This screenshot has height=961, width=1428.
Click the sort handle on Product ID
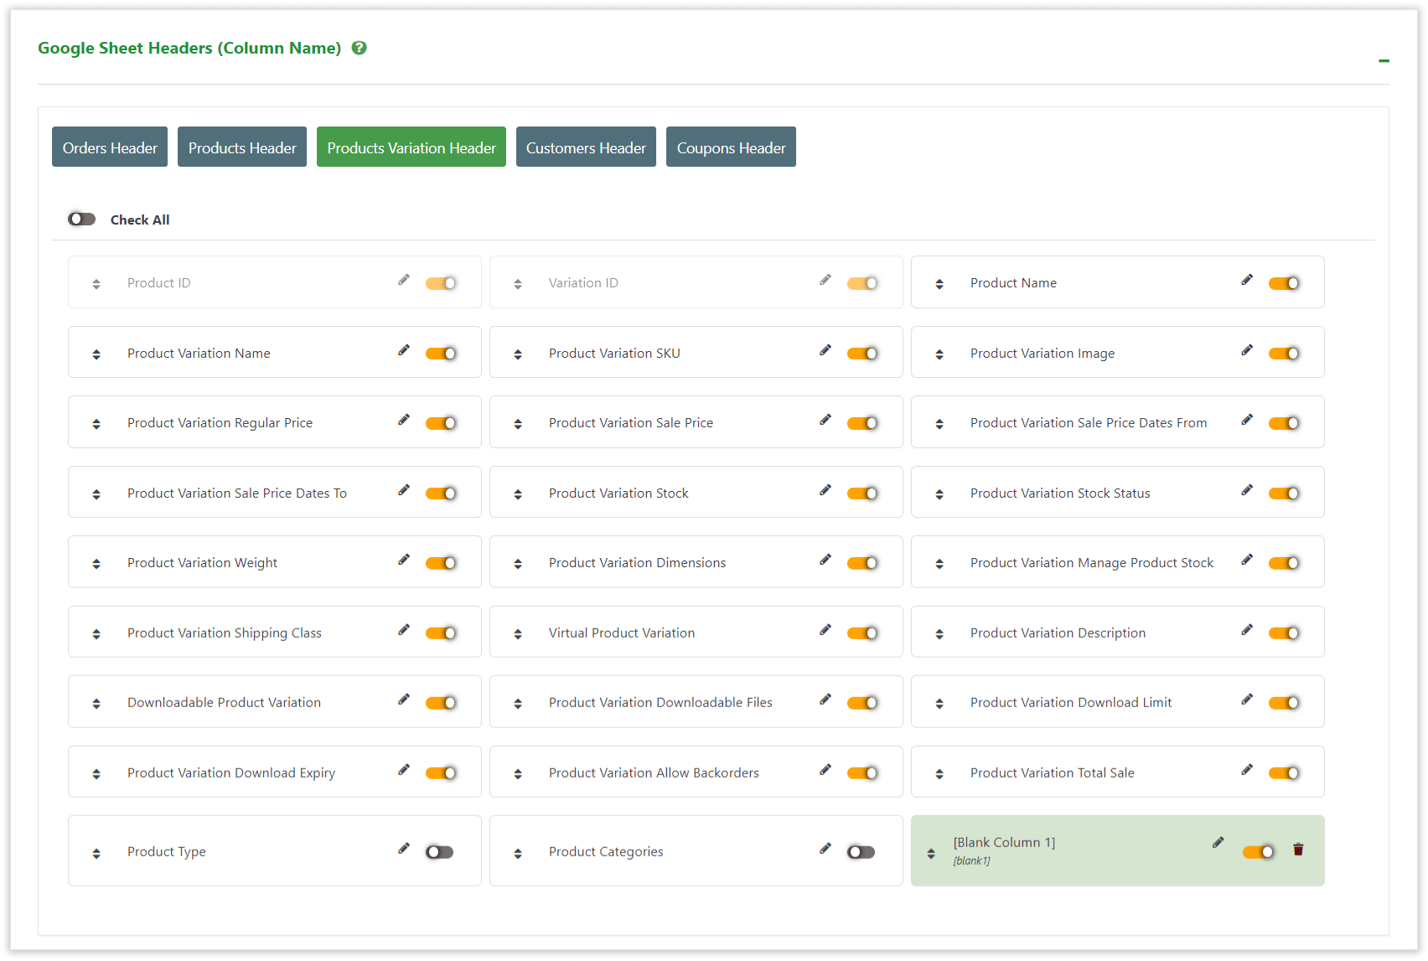coord(96,282)
